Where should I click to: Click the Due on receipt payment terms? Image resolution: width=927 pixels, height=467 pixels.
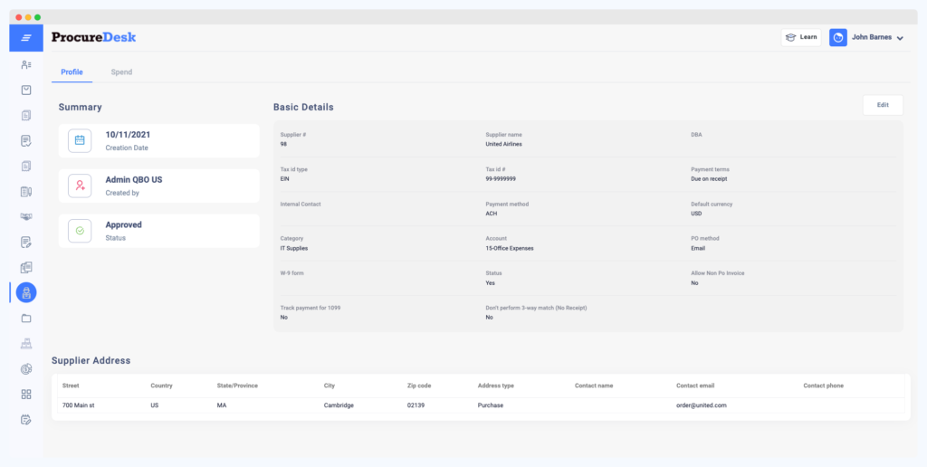709,178
